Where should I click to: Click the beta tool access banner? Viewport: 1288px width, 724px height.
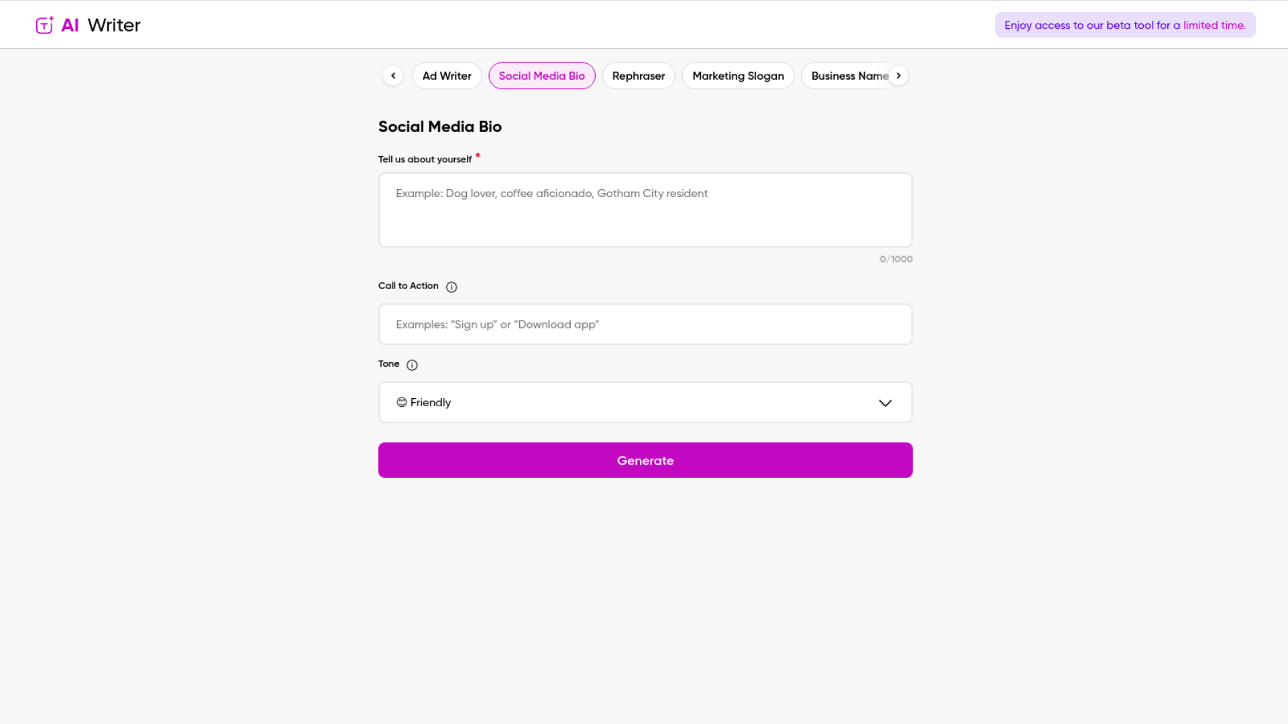coord(1124,25)
